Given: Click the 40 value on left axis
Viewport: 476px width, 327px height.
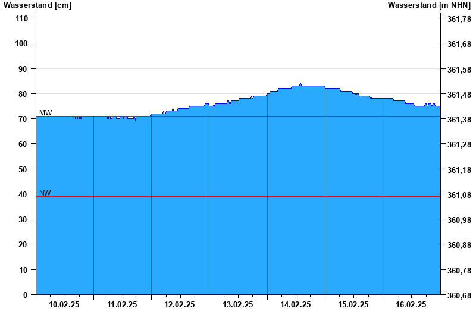Looking at the screenshot, I should click(23, 194).
